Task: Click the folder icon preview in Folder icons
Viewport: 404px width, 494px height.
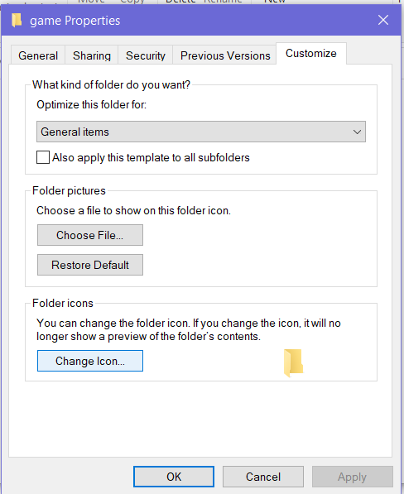Action: click(293, 362)
